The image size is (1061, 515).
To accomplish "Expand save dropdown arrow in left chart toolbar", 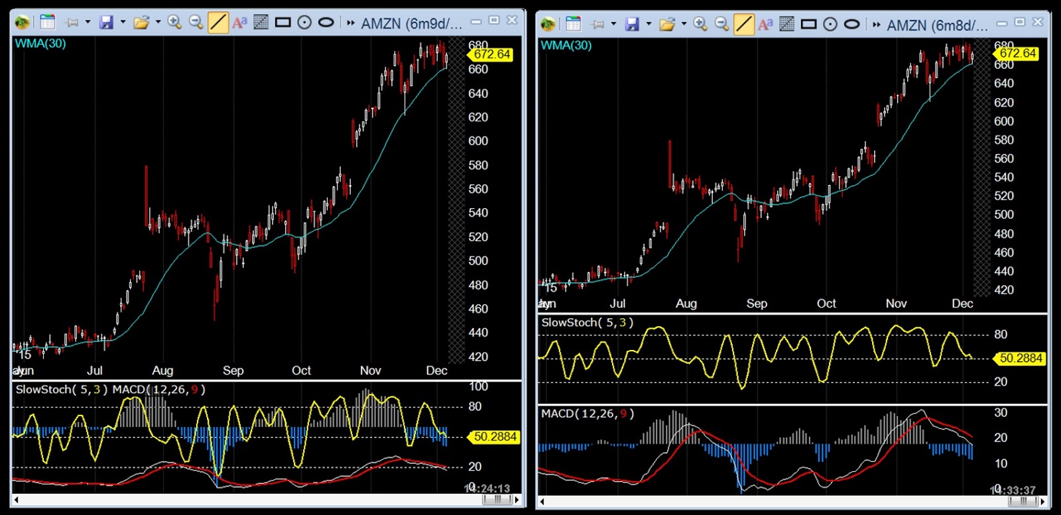I will [x=123, y=23].
